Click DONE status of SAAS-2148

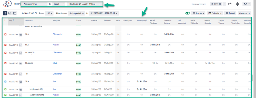click(78, 53)
